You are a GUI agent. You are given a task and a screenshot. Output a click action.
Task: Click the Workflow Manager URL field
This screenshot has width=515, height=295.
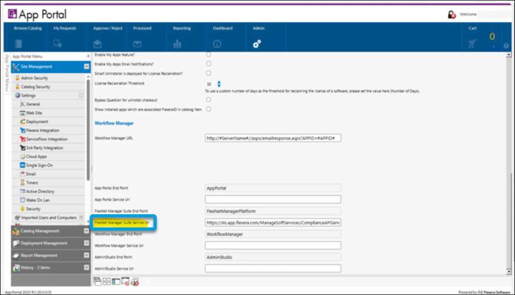coord(273,138)
